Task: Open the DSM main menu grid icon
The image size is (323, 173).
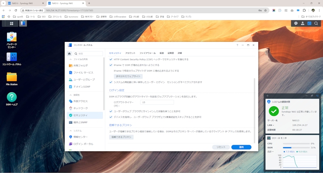Action: coord(12,23)
